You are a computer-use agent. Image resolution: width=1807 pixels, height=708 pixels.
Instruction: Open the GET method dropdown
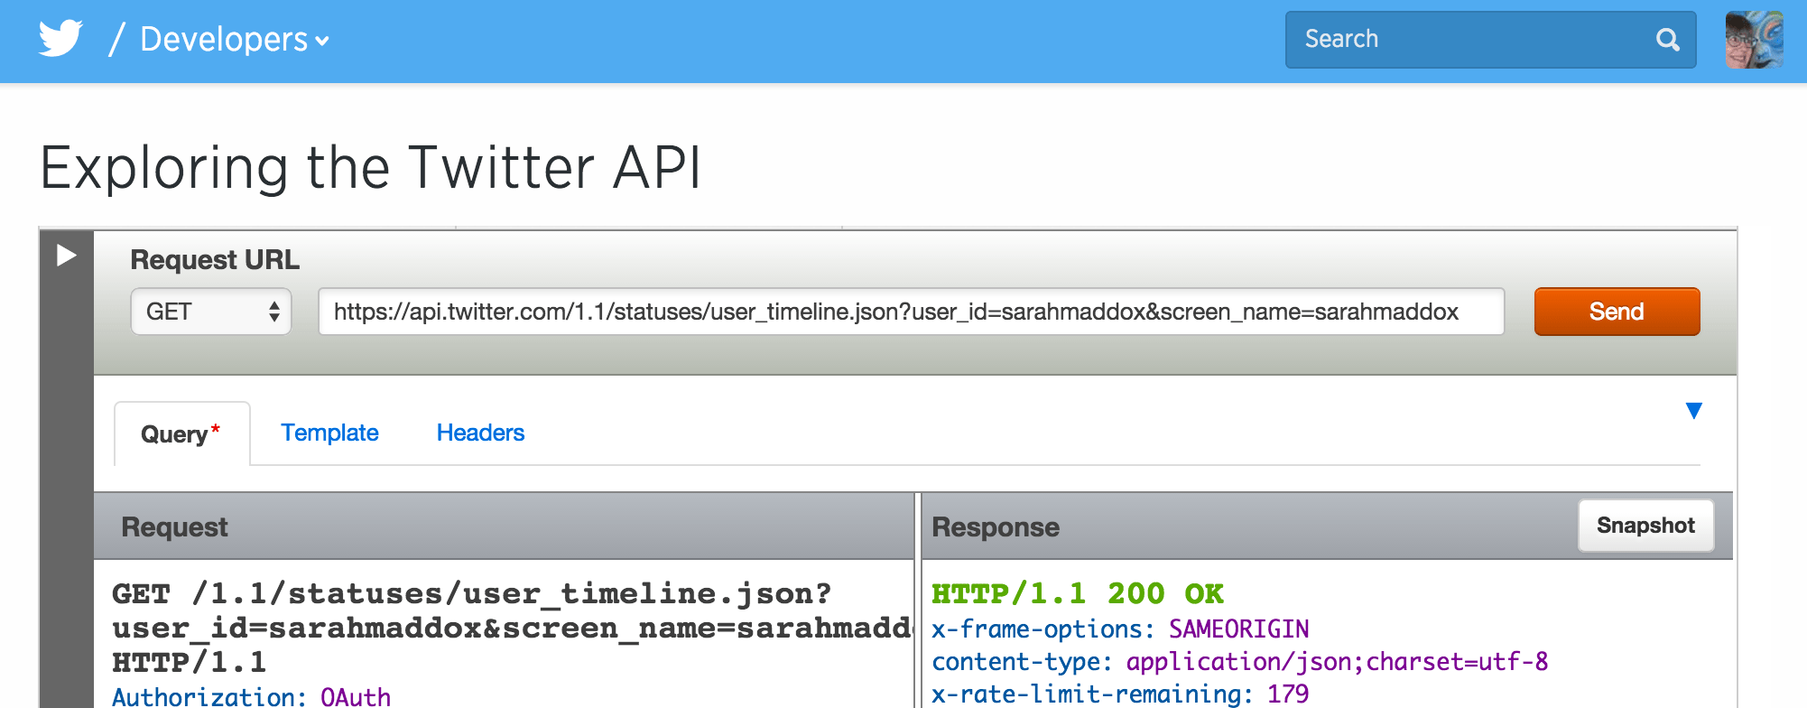(x=211, y=312)
